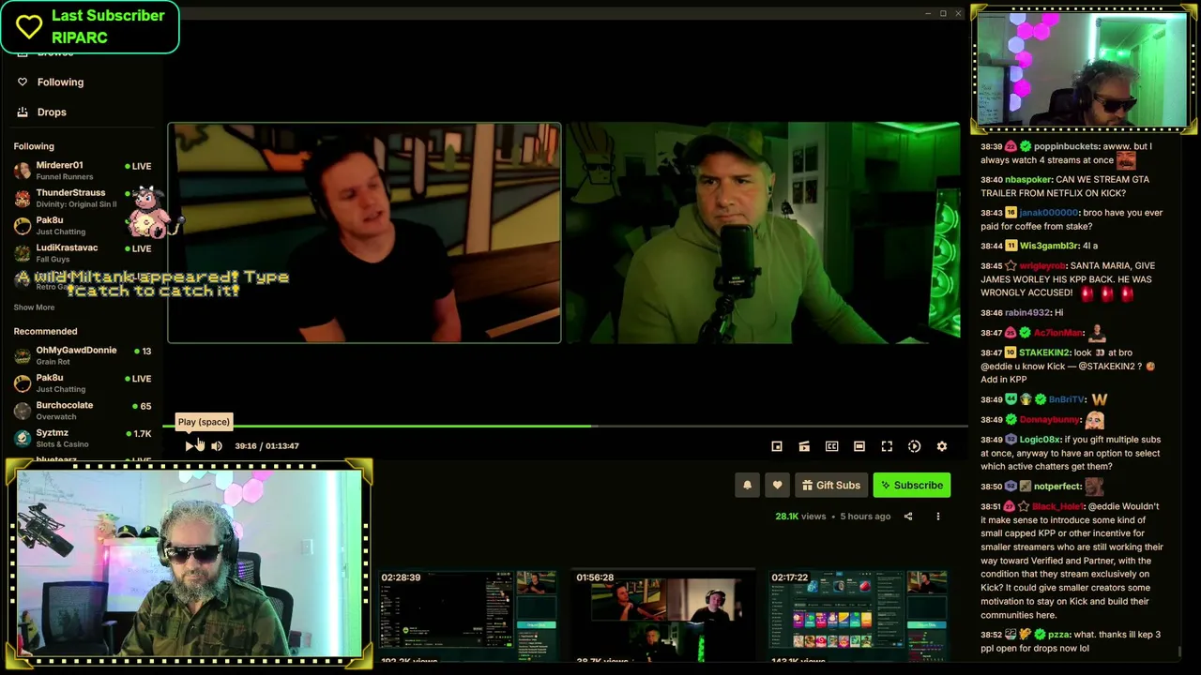Open nbaspoker's chat profile
Screen dimensions: 1201x675
click(x=1028, y=179)
